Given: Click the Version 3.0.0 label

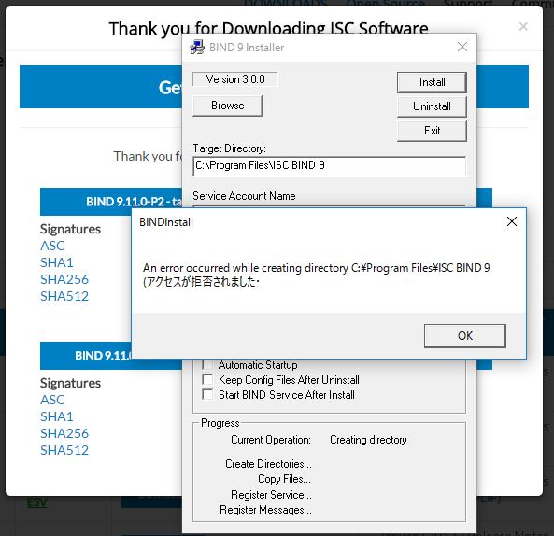Looking at the screenshot, I should [235, 79].
